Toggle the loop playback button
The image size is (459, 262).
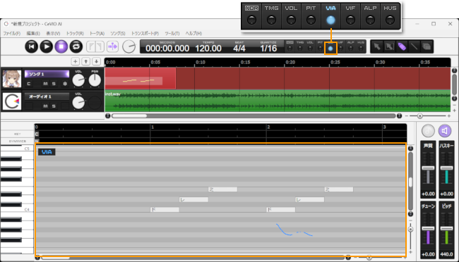76,46
